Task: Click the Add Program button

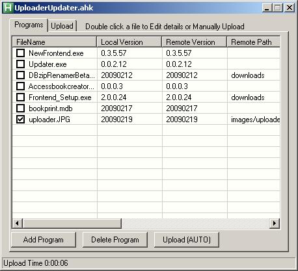Action: (x=44, y=240)
